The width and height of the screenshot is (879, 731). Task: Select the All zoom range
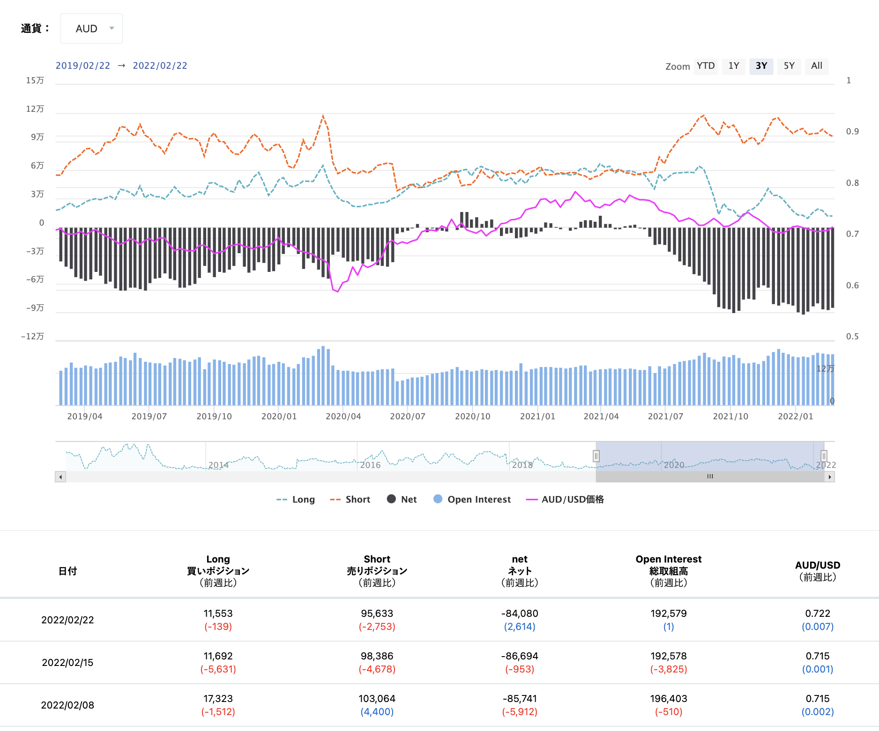click(x=817, y=66)
